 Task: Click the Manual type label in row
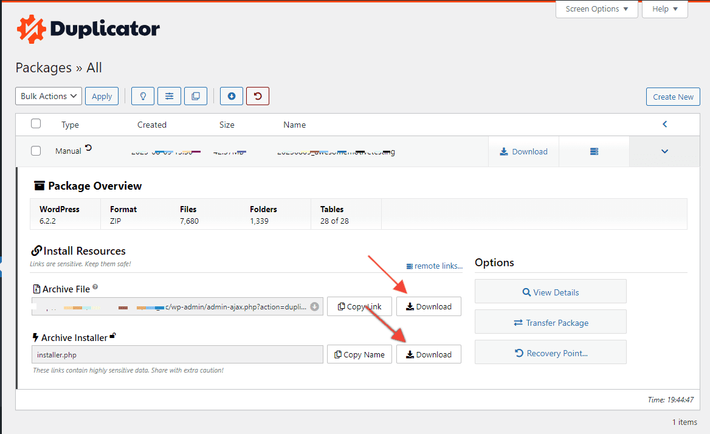click(68, 151)
